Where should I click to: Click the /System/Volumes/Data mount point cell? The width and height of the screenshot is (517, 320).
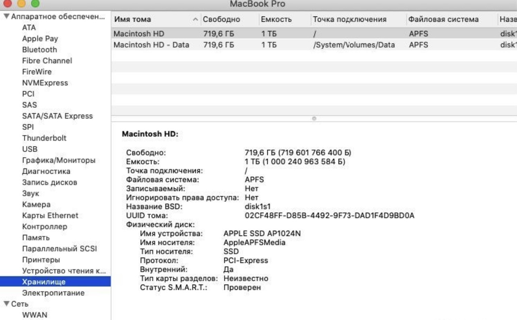coord(354,45)
